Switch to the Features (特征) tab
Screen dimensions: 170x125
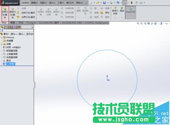click(x=4, y=23)
